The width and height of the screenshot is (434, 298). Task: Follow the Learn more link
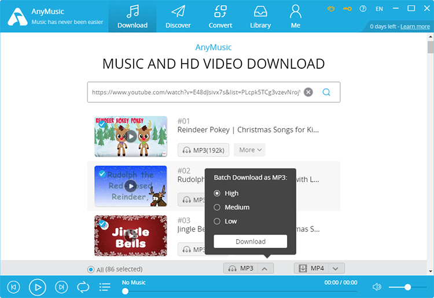pyautogui.click(x=415, y=27)
